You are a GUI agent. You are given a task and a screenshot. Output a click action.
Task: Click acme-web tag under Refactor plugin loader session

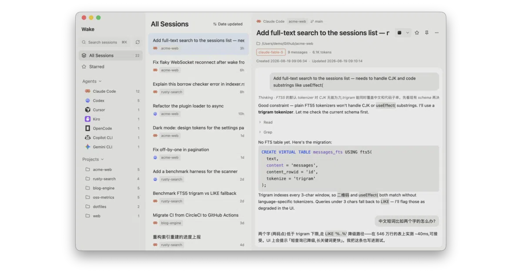(x=170, y=114)
